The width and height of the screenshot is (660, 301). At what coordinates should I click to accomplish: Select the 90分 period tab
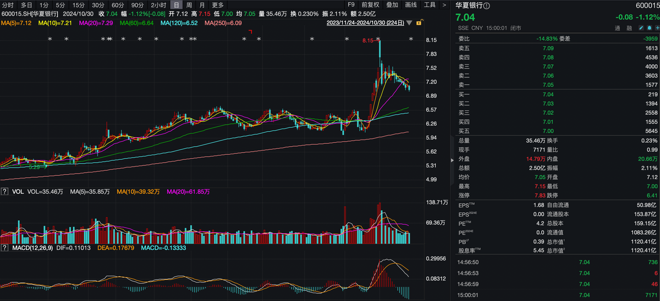click(x=137, y=4)
